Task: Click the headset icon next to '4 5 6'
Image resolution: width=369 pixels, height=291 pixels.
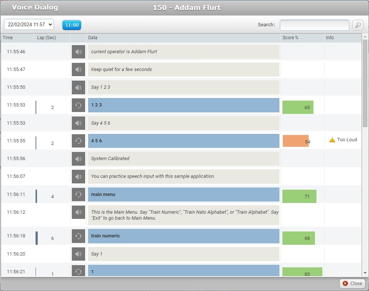Action: (x=78, y=141)
